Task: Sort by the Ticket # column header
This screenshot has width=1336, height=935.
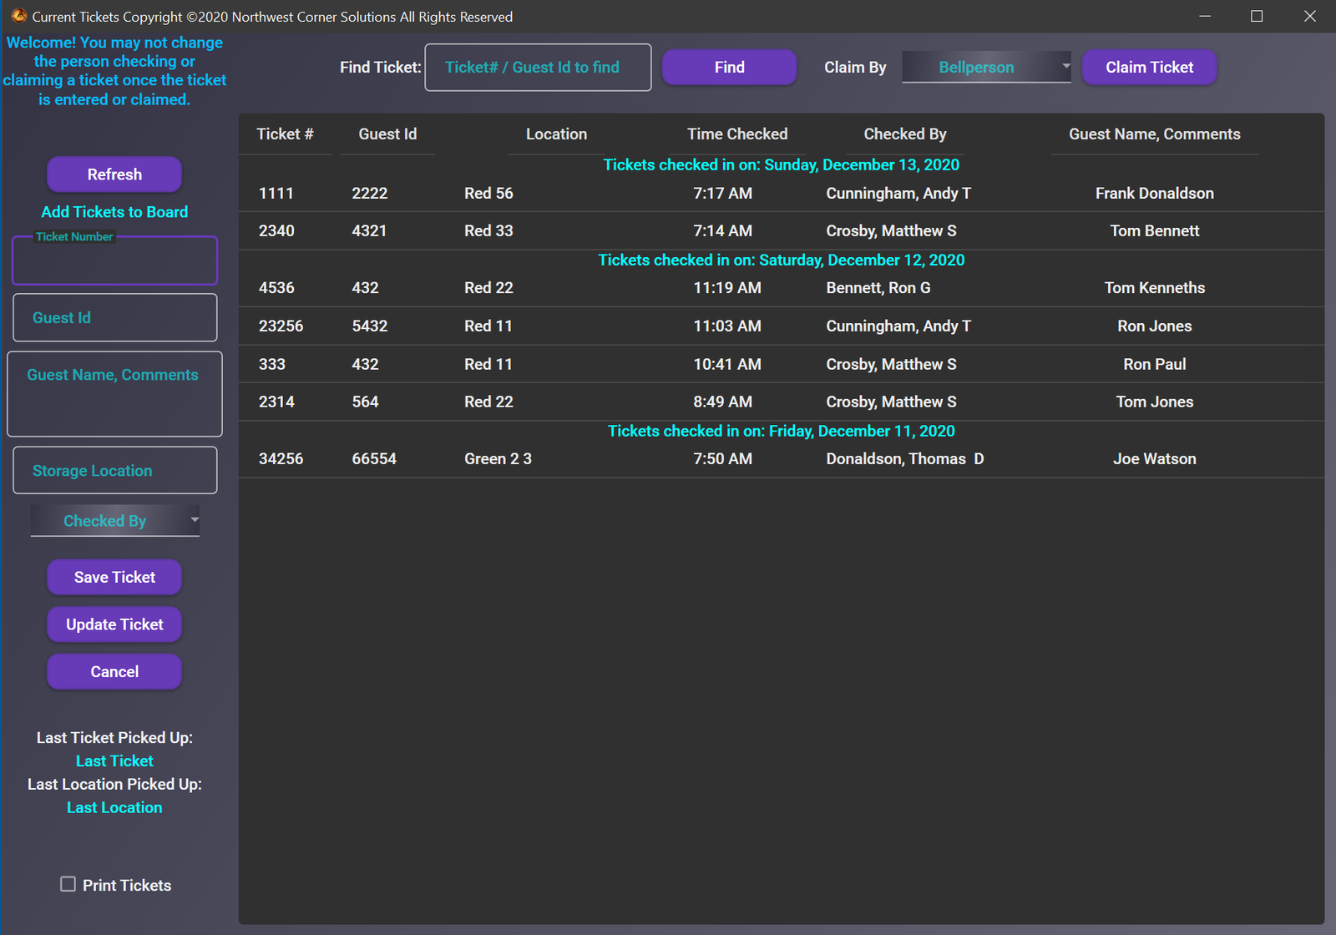Action: pos(285,134)
